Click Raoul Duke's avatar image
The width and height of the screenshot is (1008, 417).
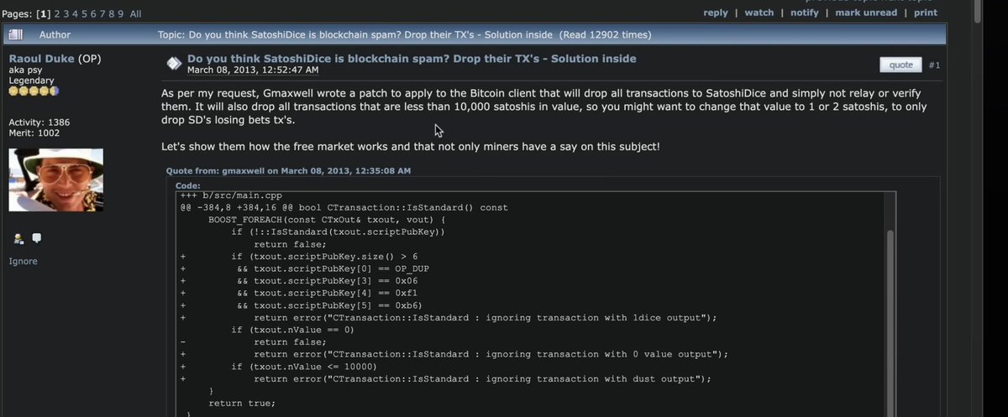(55, 180)
